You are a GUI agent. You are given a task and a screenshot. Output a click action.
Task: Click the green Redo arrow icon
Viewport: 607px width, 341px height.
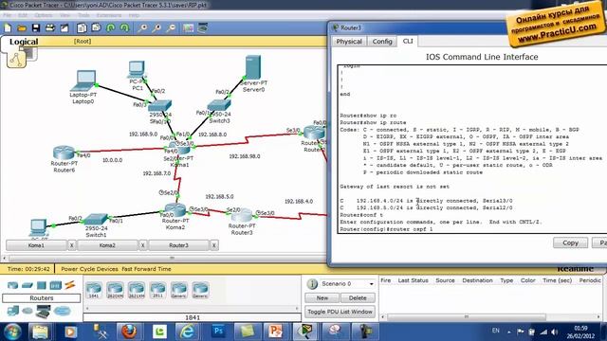(x=124, y=27)
